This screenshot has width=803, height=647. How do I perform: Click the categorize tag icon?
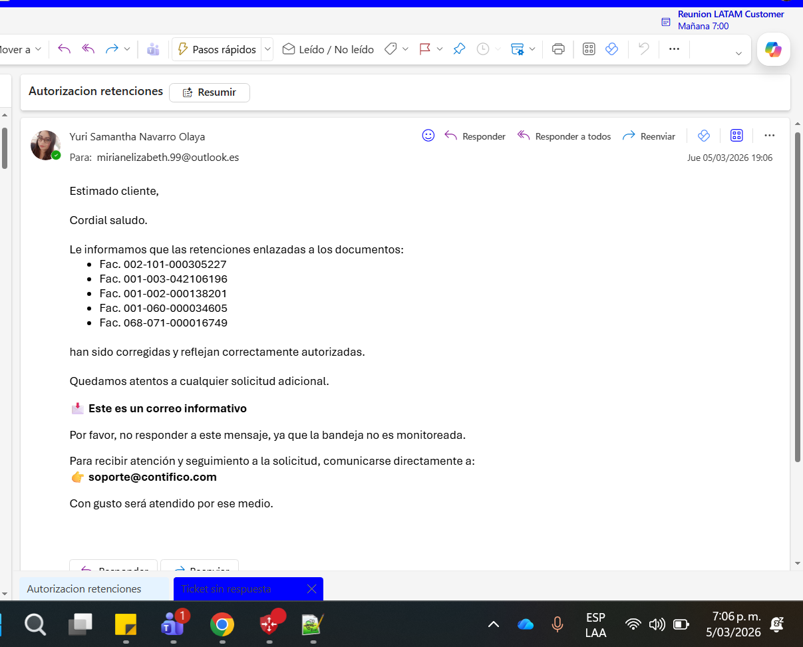pos(391,49)
